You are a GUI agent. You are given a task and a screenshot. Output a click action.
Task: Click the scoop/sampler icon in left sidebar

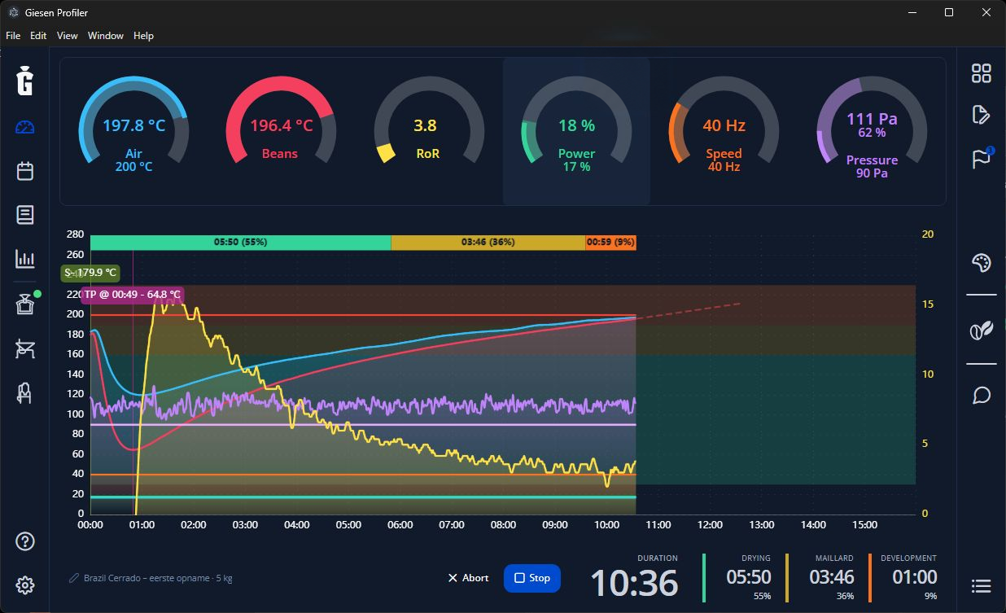(25, 393)
